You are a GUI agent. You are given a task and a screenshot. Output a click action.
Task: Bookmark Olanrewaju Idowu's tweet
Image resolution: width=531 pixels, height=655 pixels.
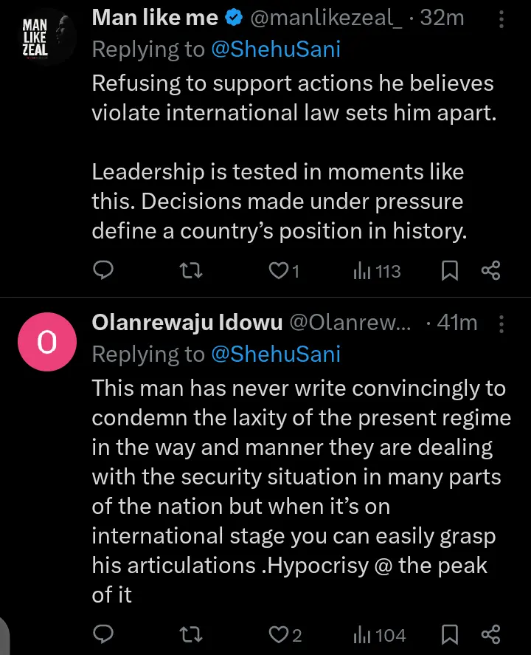(449, 634)
